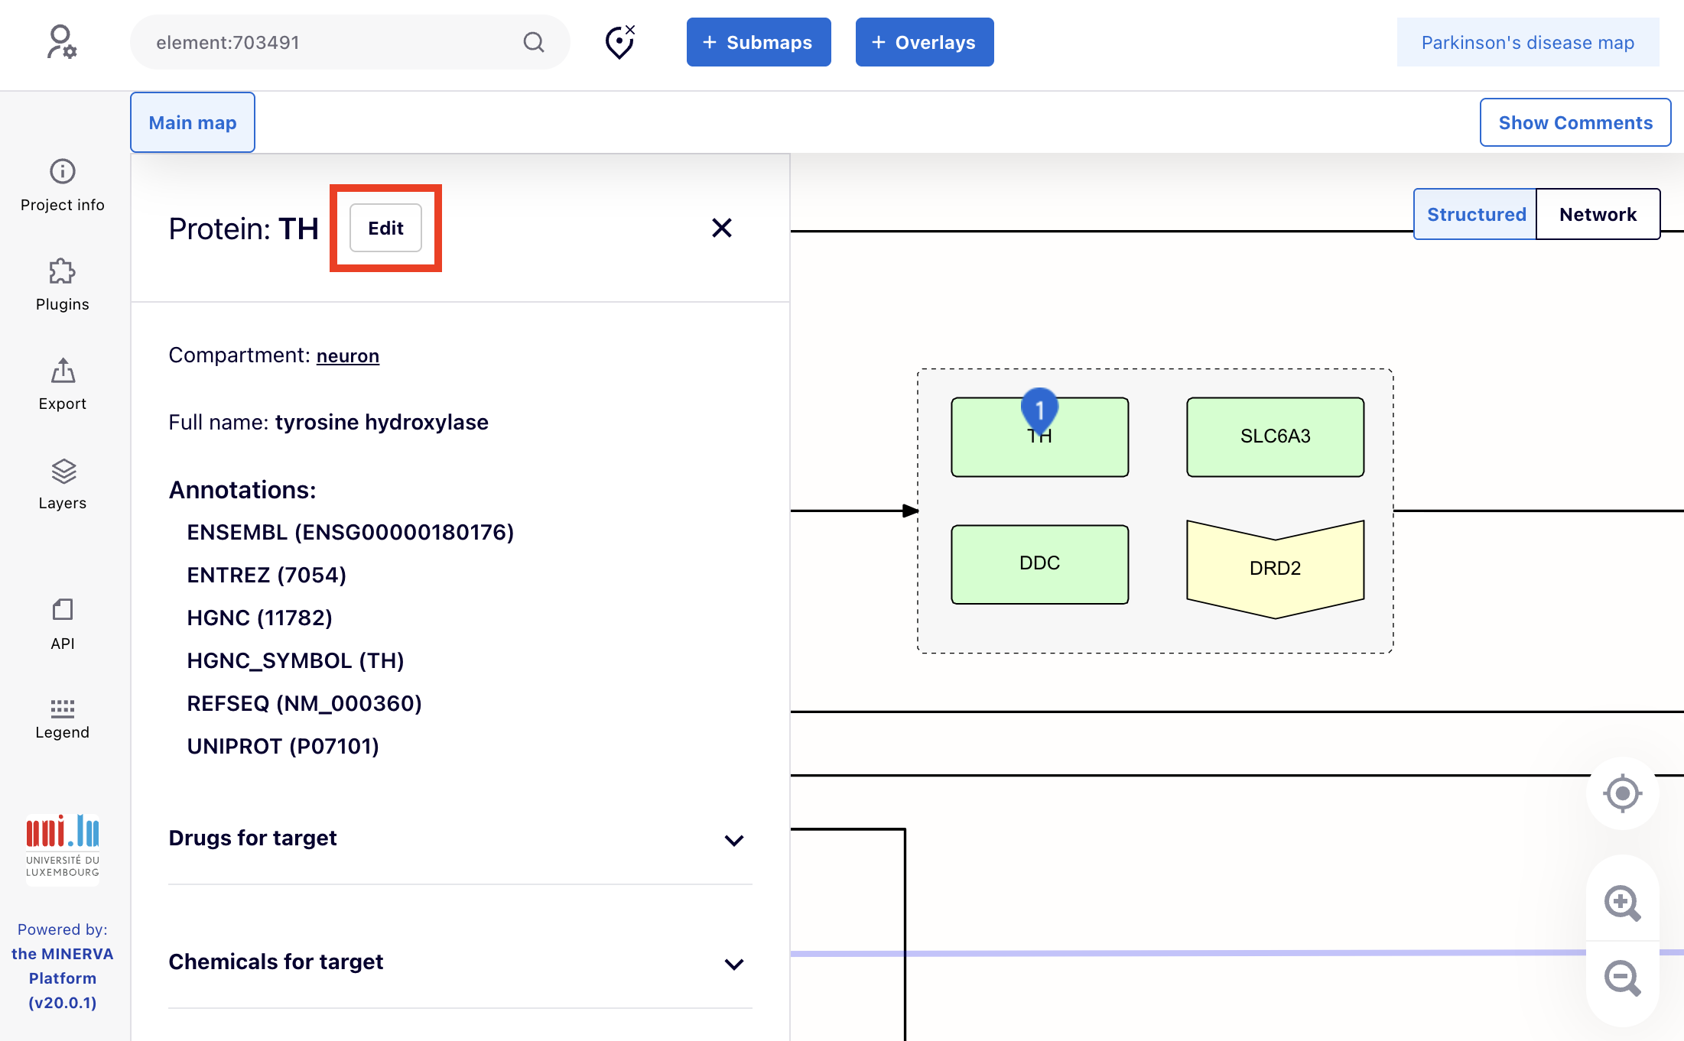Click the search magnifier icon
This screenshot has height=1041, width=1684.
534,42
